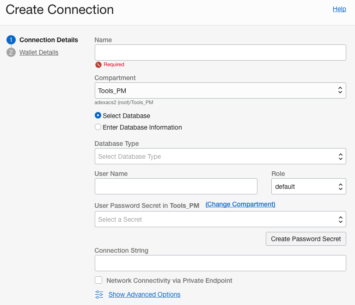Click Show Advanced Options link

click(x=144, y=294)
